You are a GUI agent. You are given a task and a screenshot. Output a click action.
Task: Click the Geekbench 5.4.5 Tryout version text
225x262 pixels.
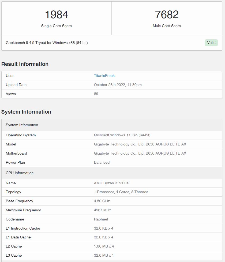47,43
